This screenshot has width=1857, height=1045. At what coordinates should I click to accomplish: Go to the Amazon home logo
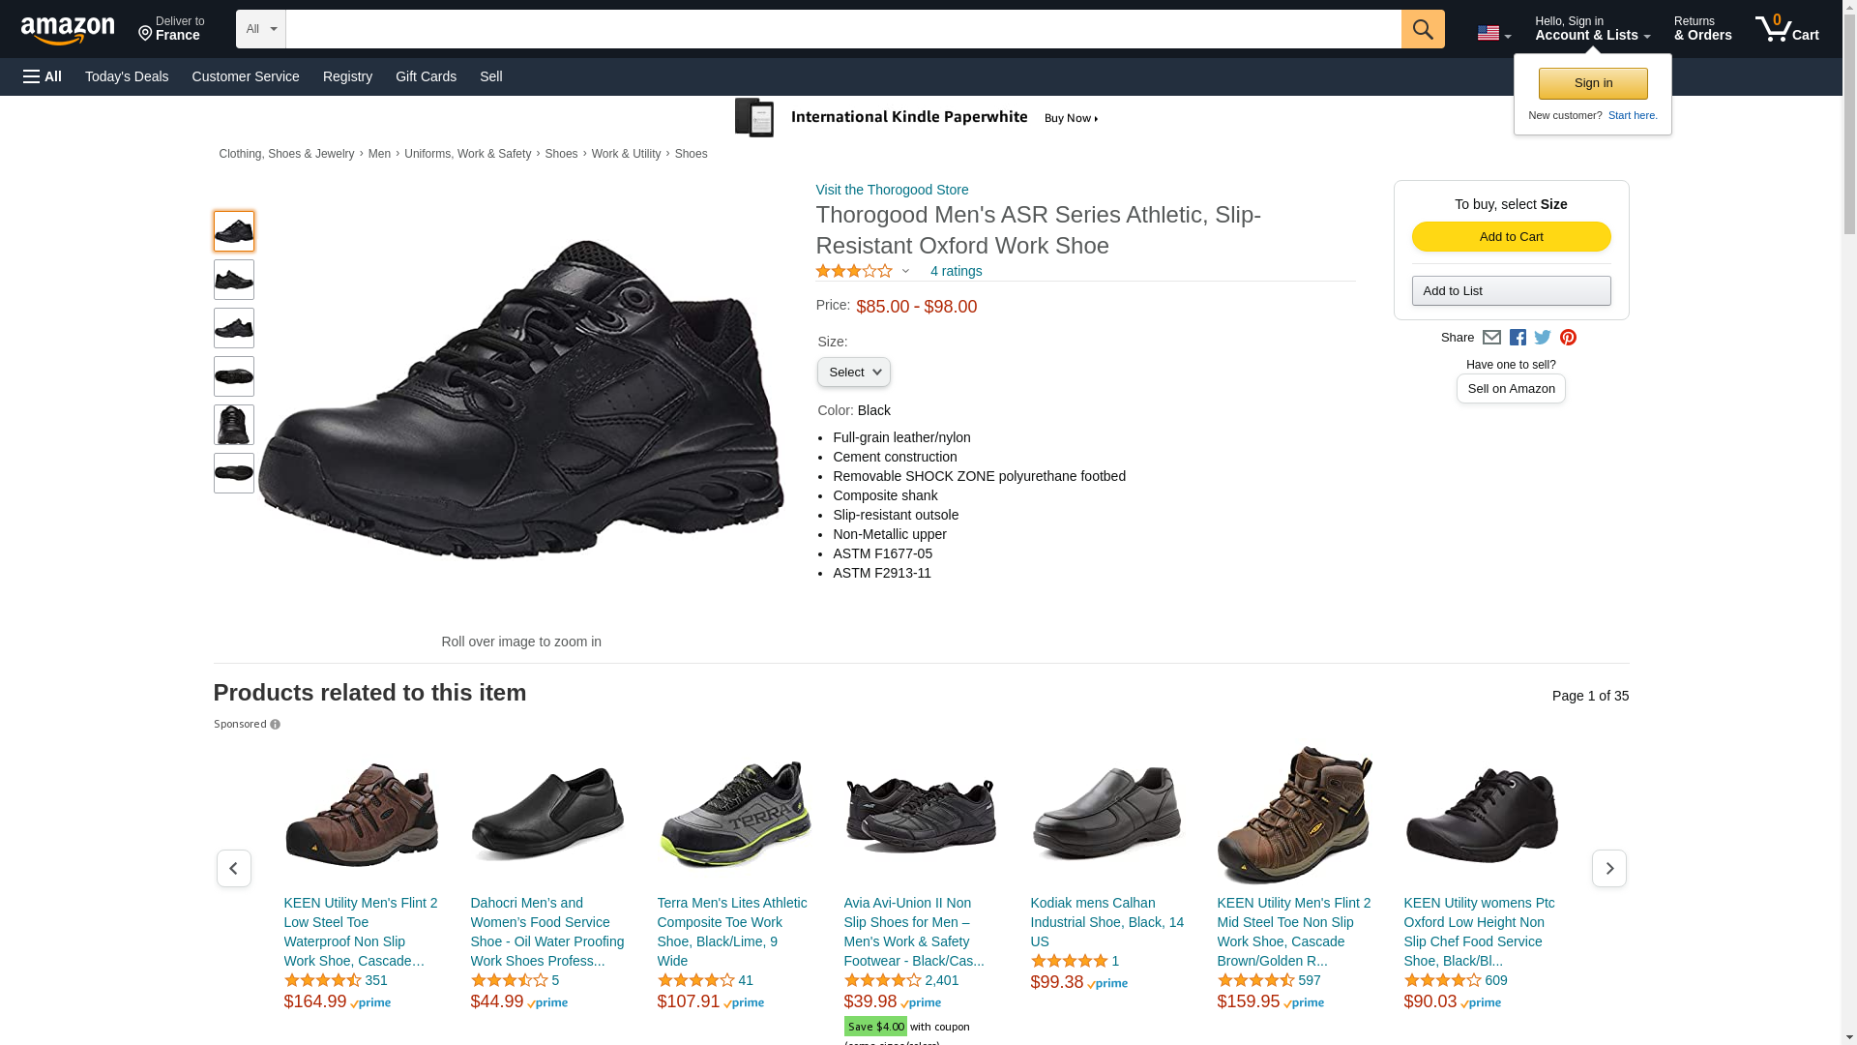(x=68, y=31)
